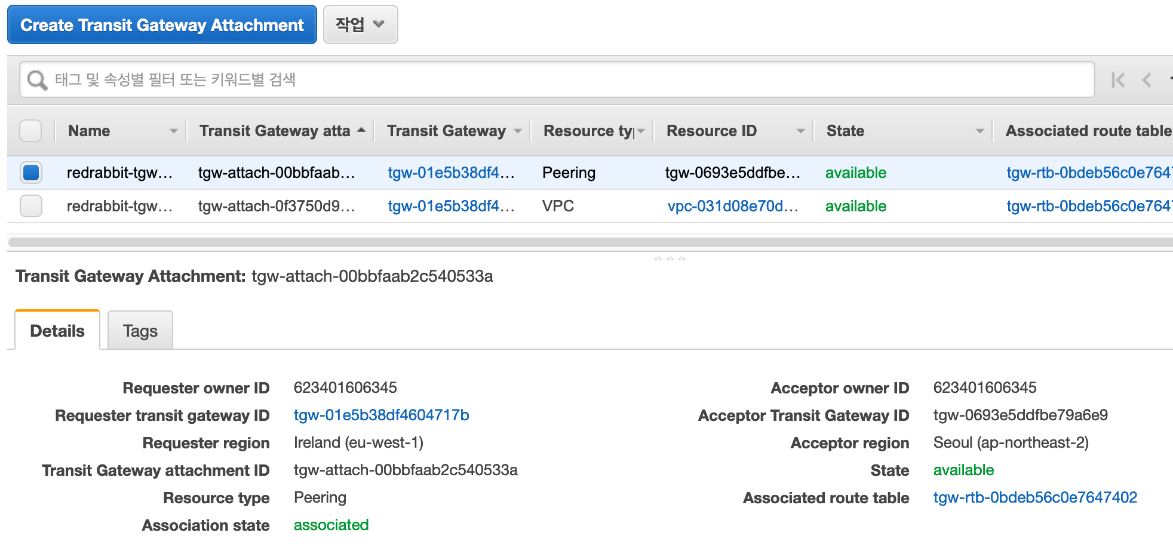Open requester gateway tgw-01e5b38df4604717b link
The image size is (1173, 548).
[381, 415]
